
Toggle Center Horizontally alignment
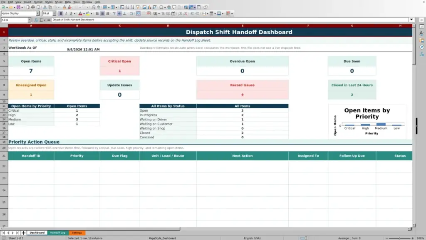tap(102, 14)
